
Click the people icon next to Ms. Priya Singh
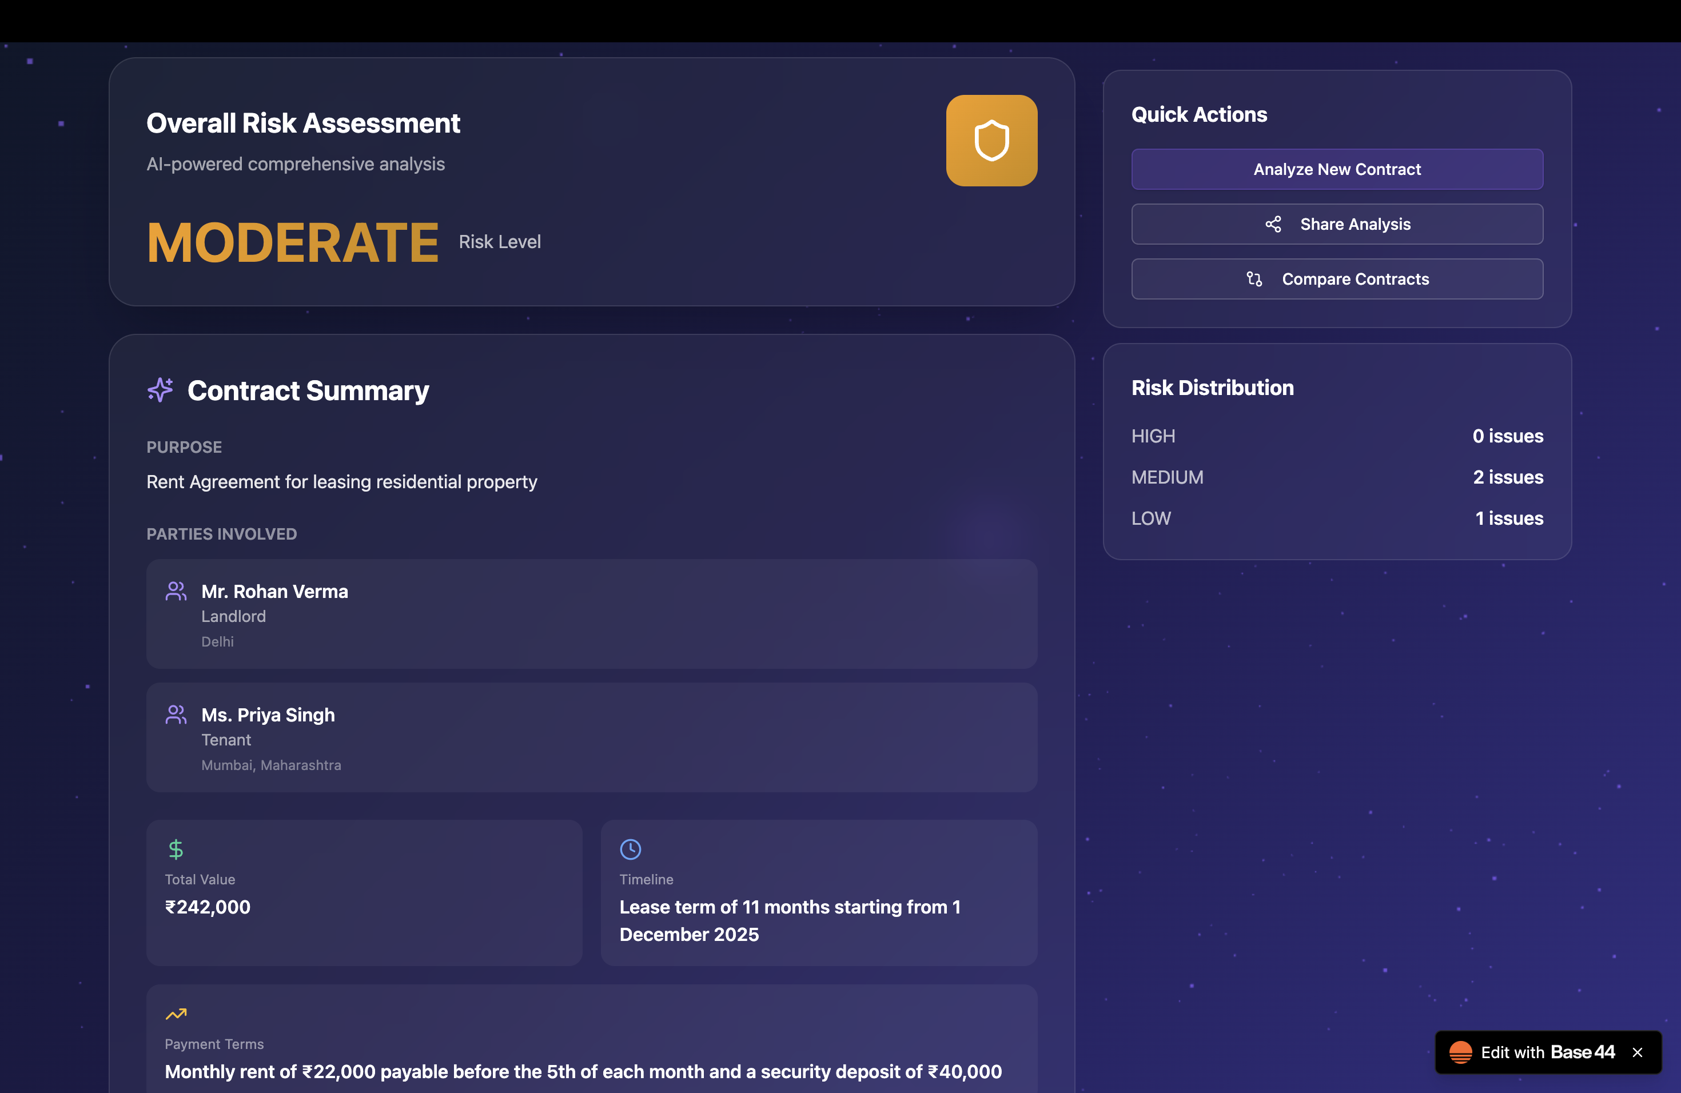(176, 715)
